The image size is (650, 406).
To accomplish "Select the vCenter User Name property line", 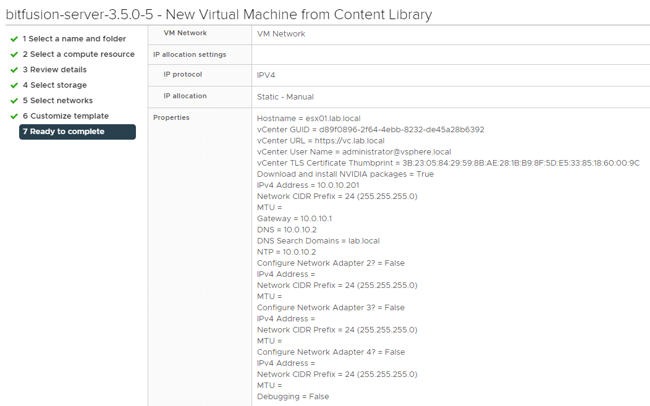I will tap(354, 152).
